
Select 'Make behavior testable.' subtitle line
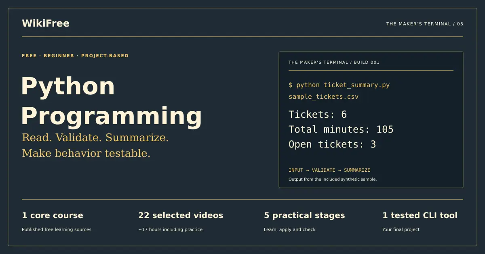pyautogui.click(x=86, y=153)
